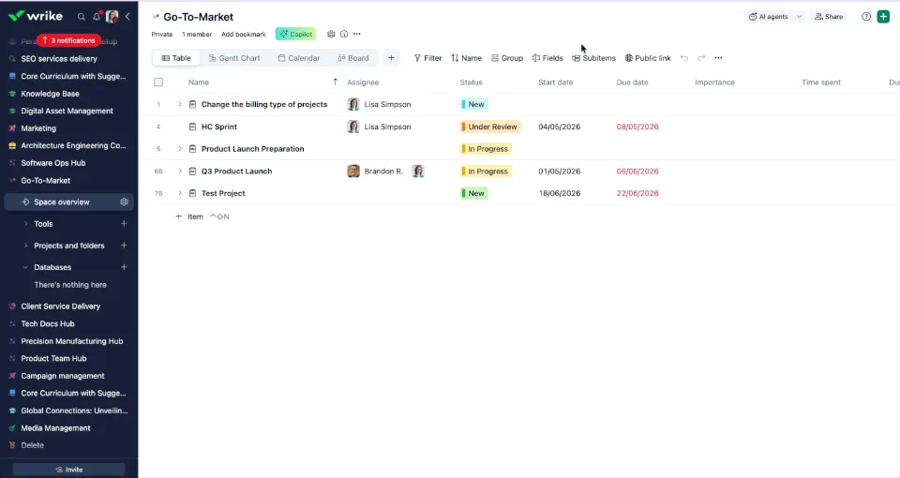Viewport: 900px width, 478px height.
Task: Open the Fields option
Action: tap(547, 58)
